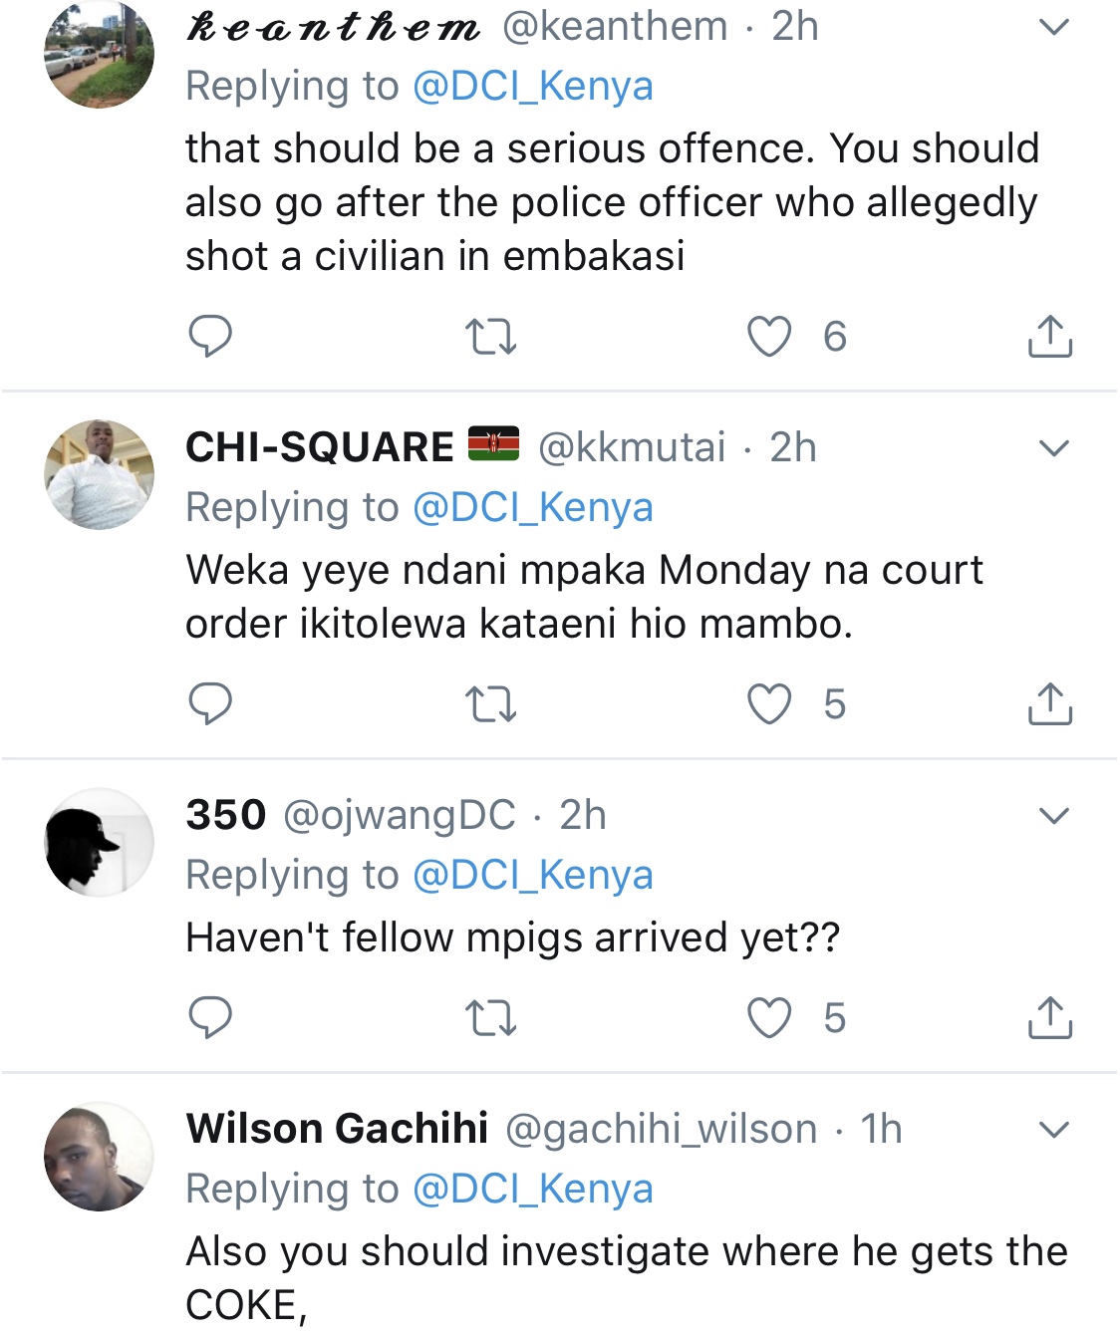Share CHI-SQUARE's tweet via share icon
This screenshot has width=1120, height=1336.
pos(1049,703)
